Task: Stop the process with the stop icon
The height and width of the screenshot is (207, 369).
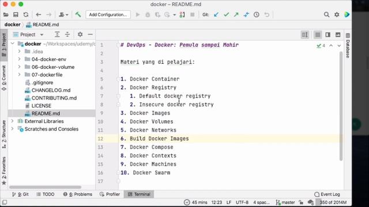Action: pyautogui.click(x=192, y=14)
